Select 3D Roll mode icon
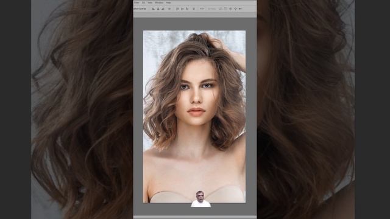 [225, 9]
